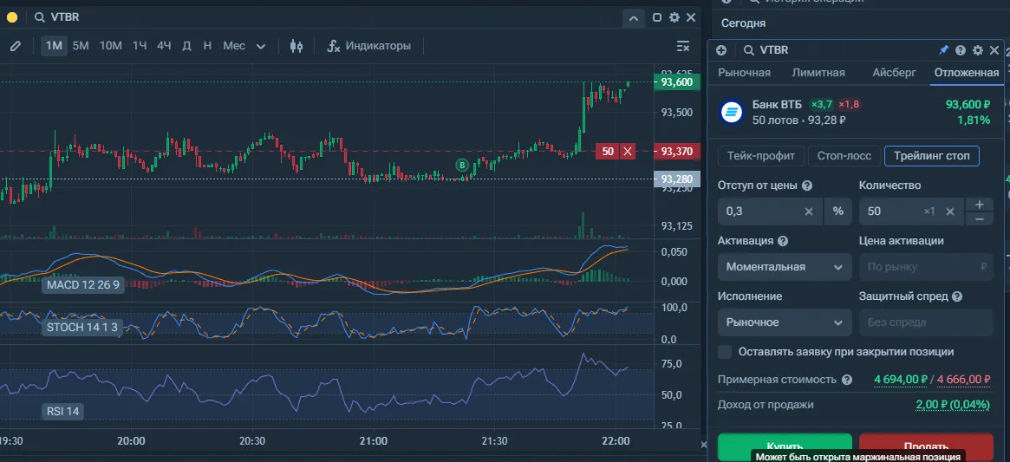The height and width of the screenshot is (462, 1010).
Task: Open the candlestick chart type selector
Action: [296, 46]
